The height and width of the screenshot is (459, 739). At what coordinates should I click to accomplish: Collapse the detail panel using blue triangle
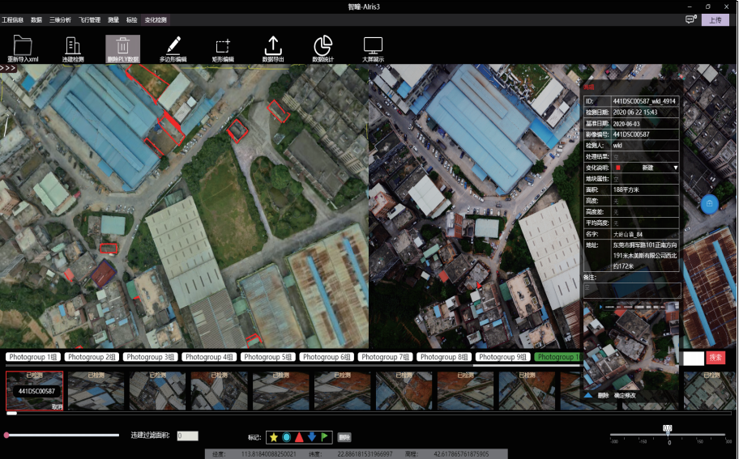pos(588,395)
